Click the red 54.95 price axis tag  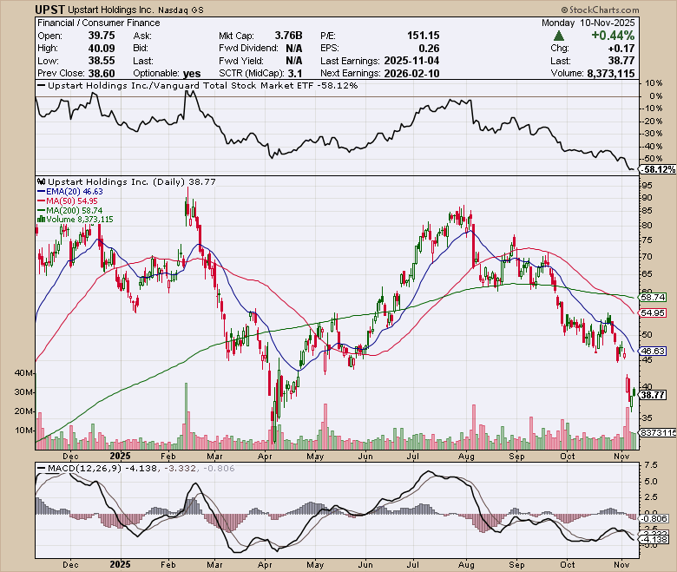(653, 312)
